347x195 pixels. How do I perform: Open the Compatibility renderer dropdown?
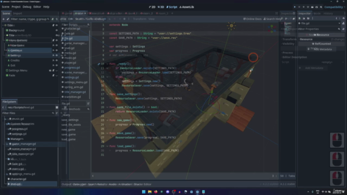pos(335,7)
